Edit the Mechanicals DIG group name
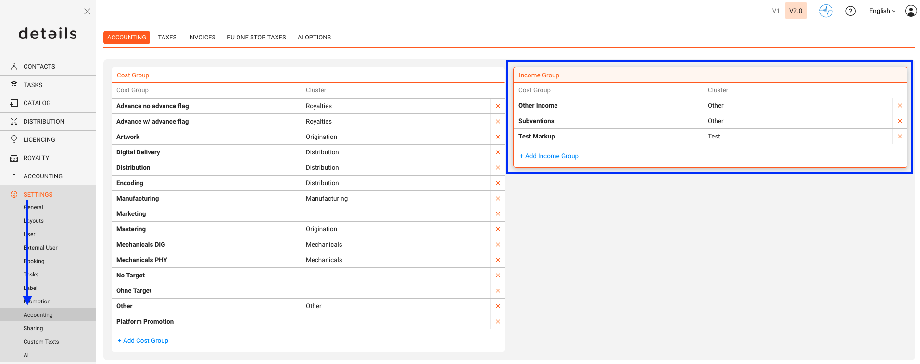Viewport: 920px width, 364px height. click(x=206, y=244)
